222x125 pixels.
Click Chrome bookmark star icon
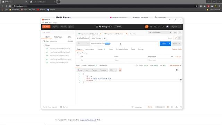click(196, 6)
